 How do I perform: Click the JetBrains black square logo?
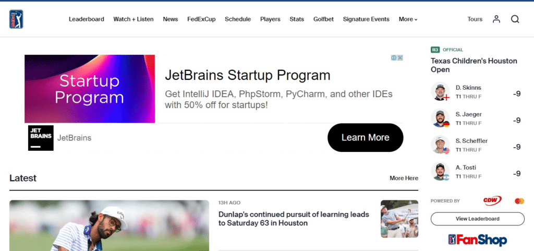coord(41,138)
